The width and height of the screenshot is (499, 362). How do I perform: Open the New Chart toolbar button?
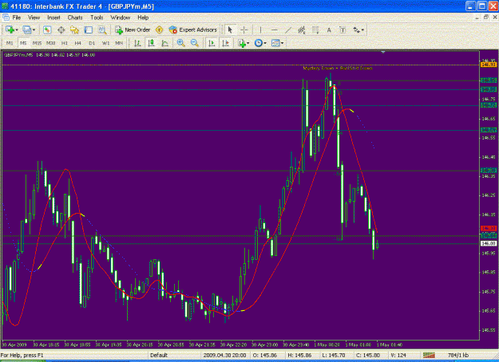(x=11, y=30)
